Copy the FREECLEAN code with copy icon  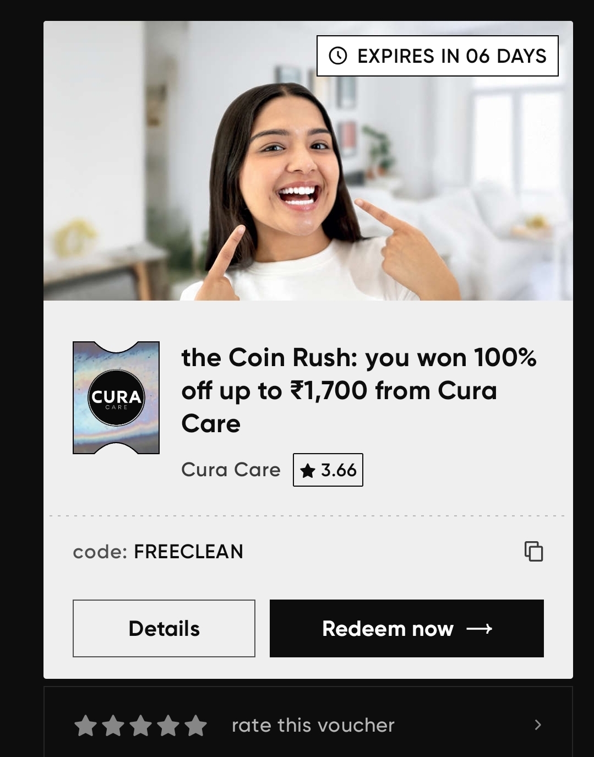tap(533, 551)
